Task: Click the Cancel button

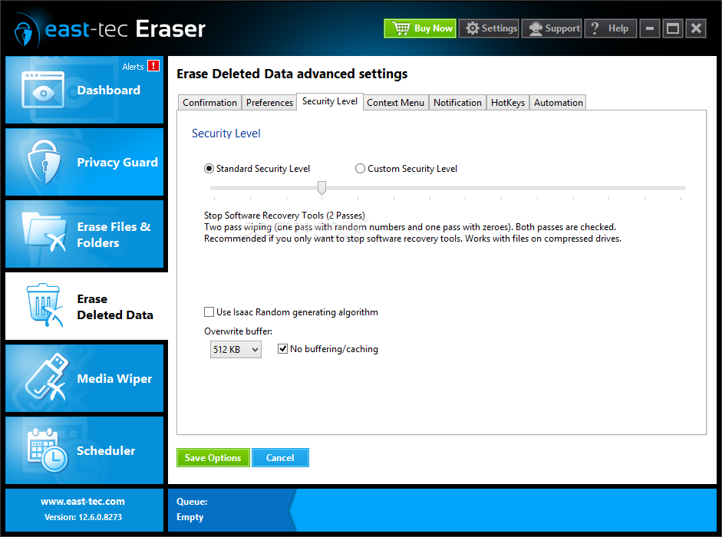Action: [280, 457]
